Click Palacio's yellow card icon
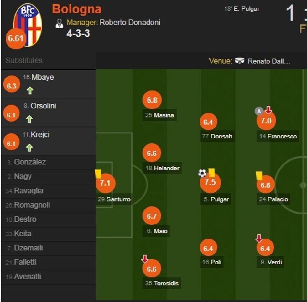This screenshot has height=302, width=307. point(259,175)
